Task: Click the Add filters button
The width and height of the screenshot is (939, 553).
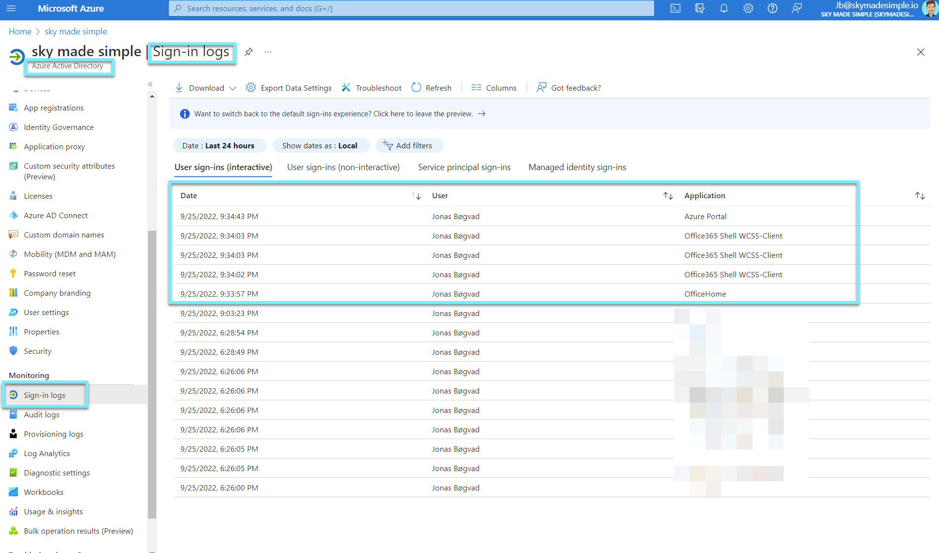Action: (x=409, y=145)
